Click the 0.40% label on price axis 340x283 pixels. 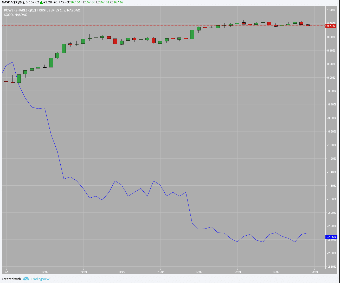331,51
